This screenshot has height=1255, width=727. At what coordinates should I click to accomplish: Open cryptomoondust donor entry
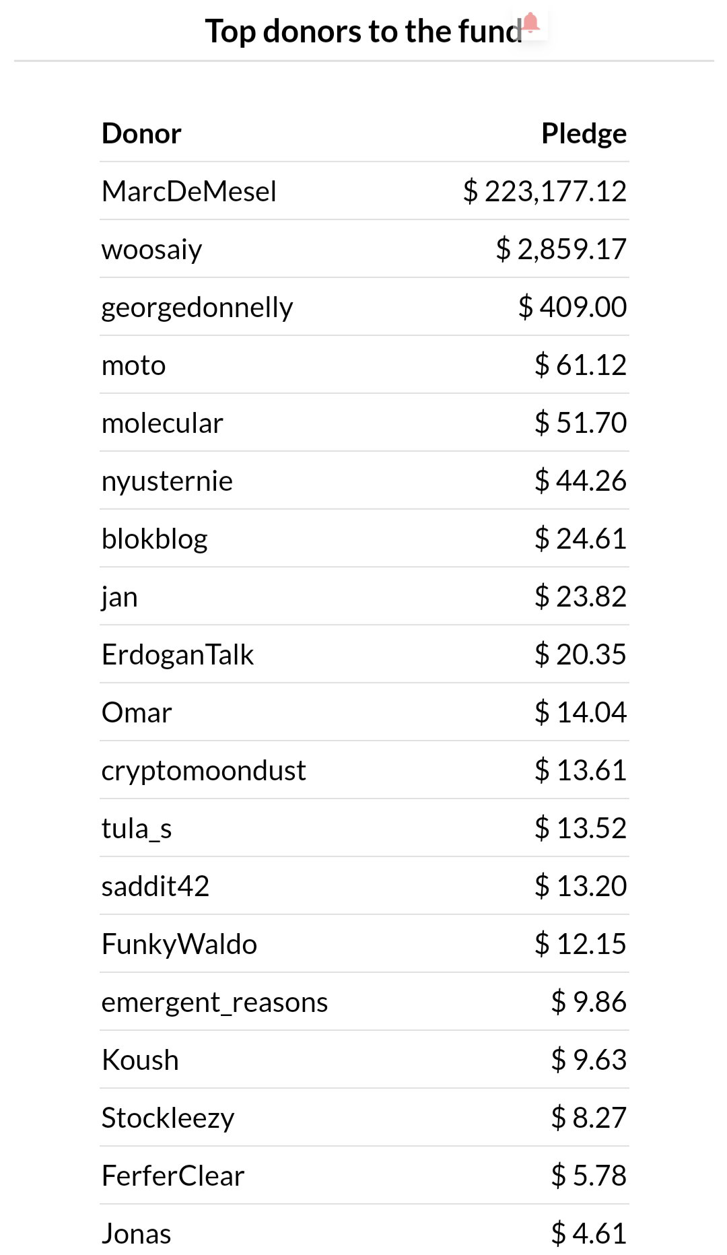click(203, 772)
